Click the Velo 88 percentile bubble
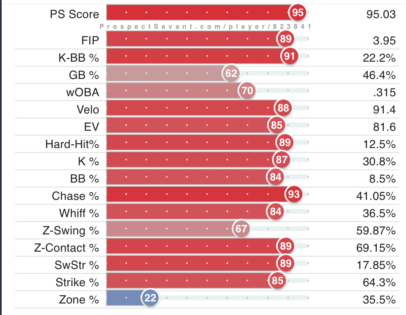The image size is (406, 315). (x=283, y=108)
